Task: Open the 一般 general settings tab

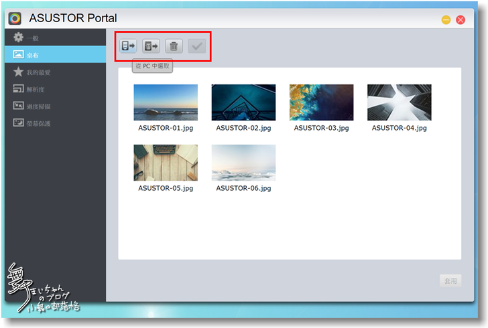Action: [x=56, y=37]
